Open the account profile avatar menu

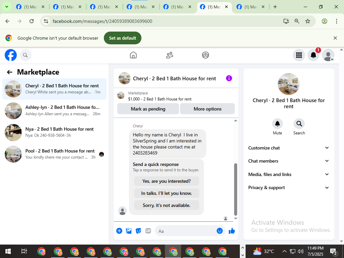(x=328, y=55)
